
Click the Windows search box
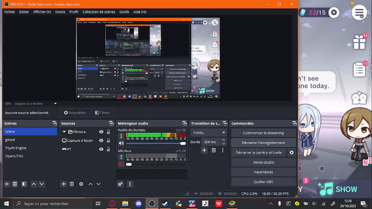tap(52, 204)
